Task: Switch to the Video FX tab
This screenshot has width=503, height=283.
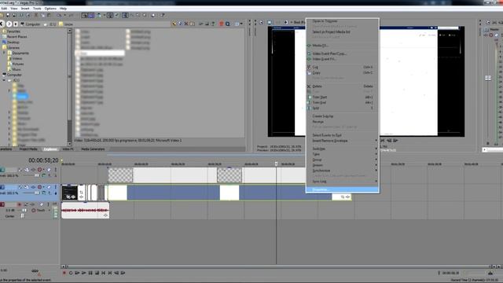Action: [x=68, y=149]
